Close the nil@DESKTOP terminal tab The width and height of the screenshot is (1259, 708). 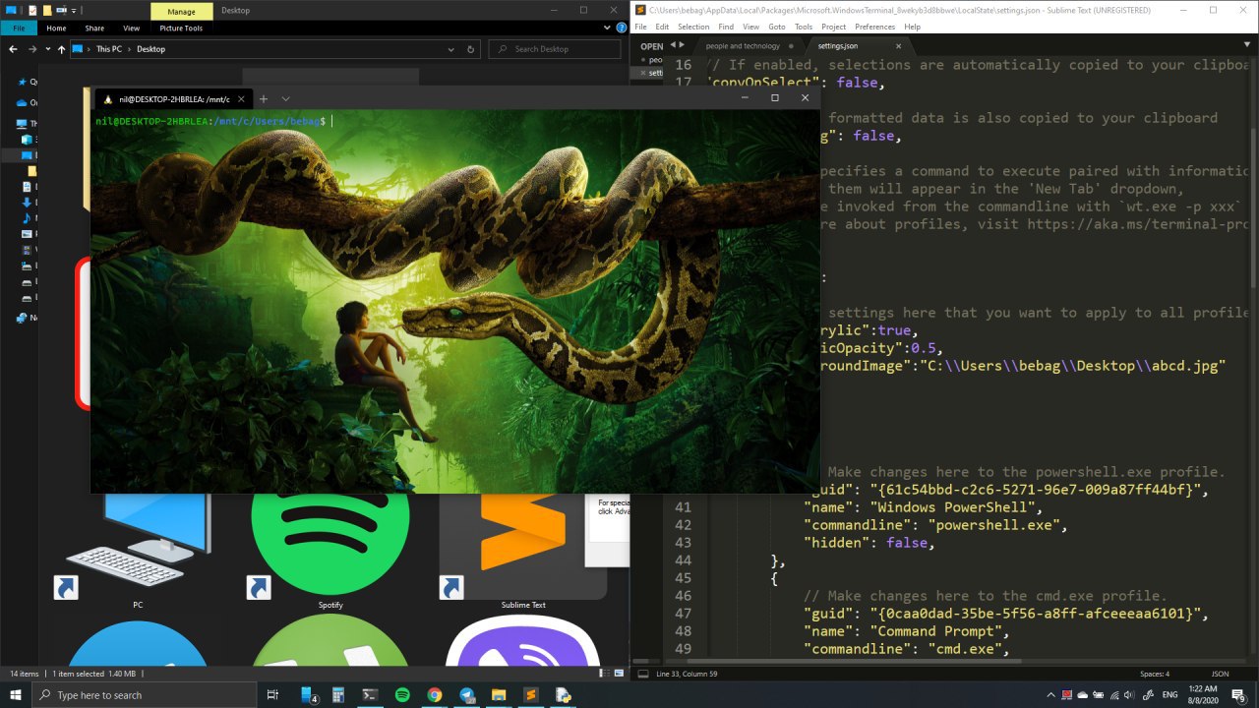pos(242,99)
